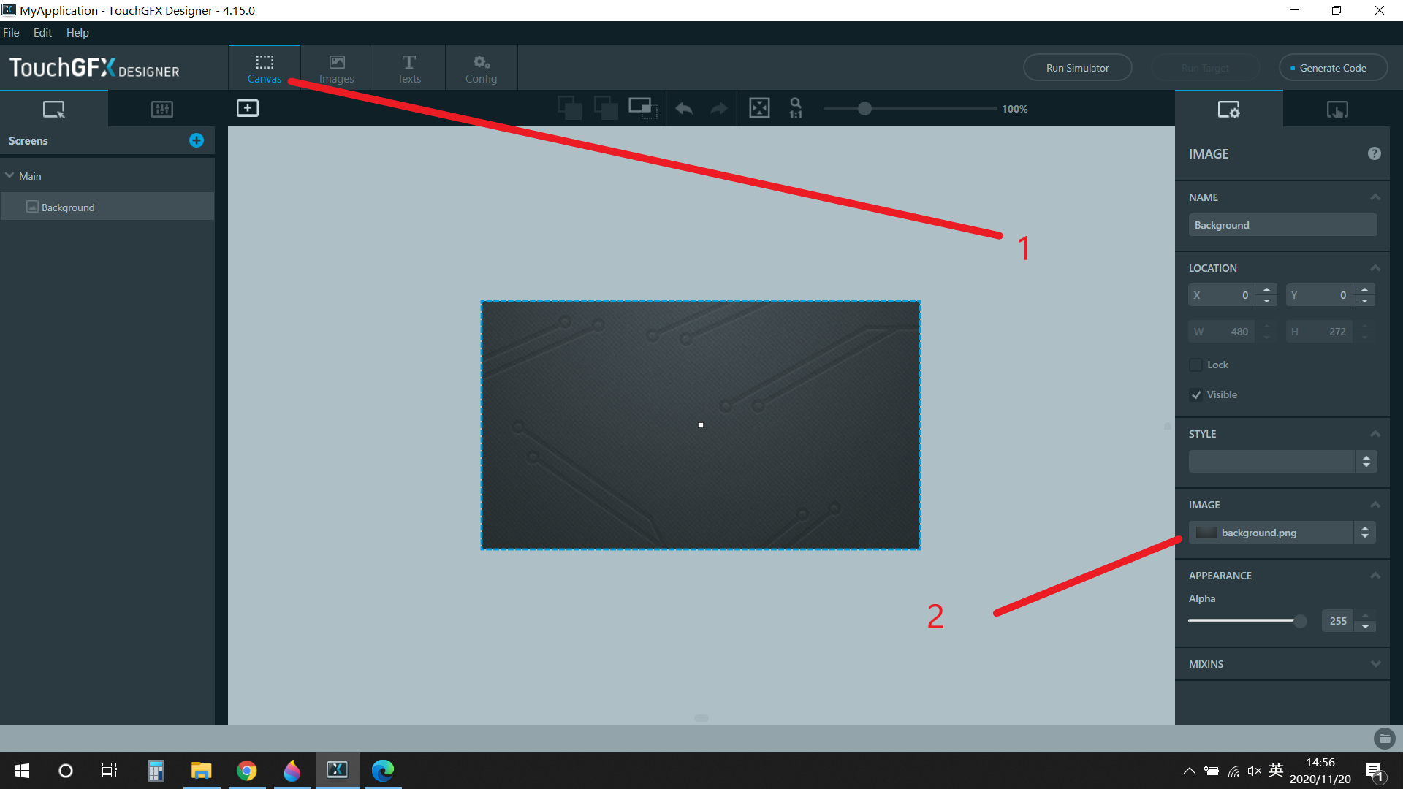This screenshot has height=789, width=1403.
Task: Click the redo arrow icon
Action: 719,109
